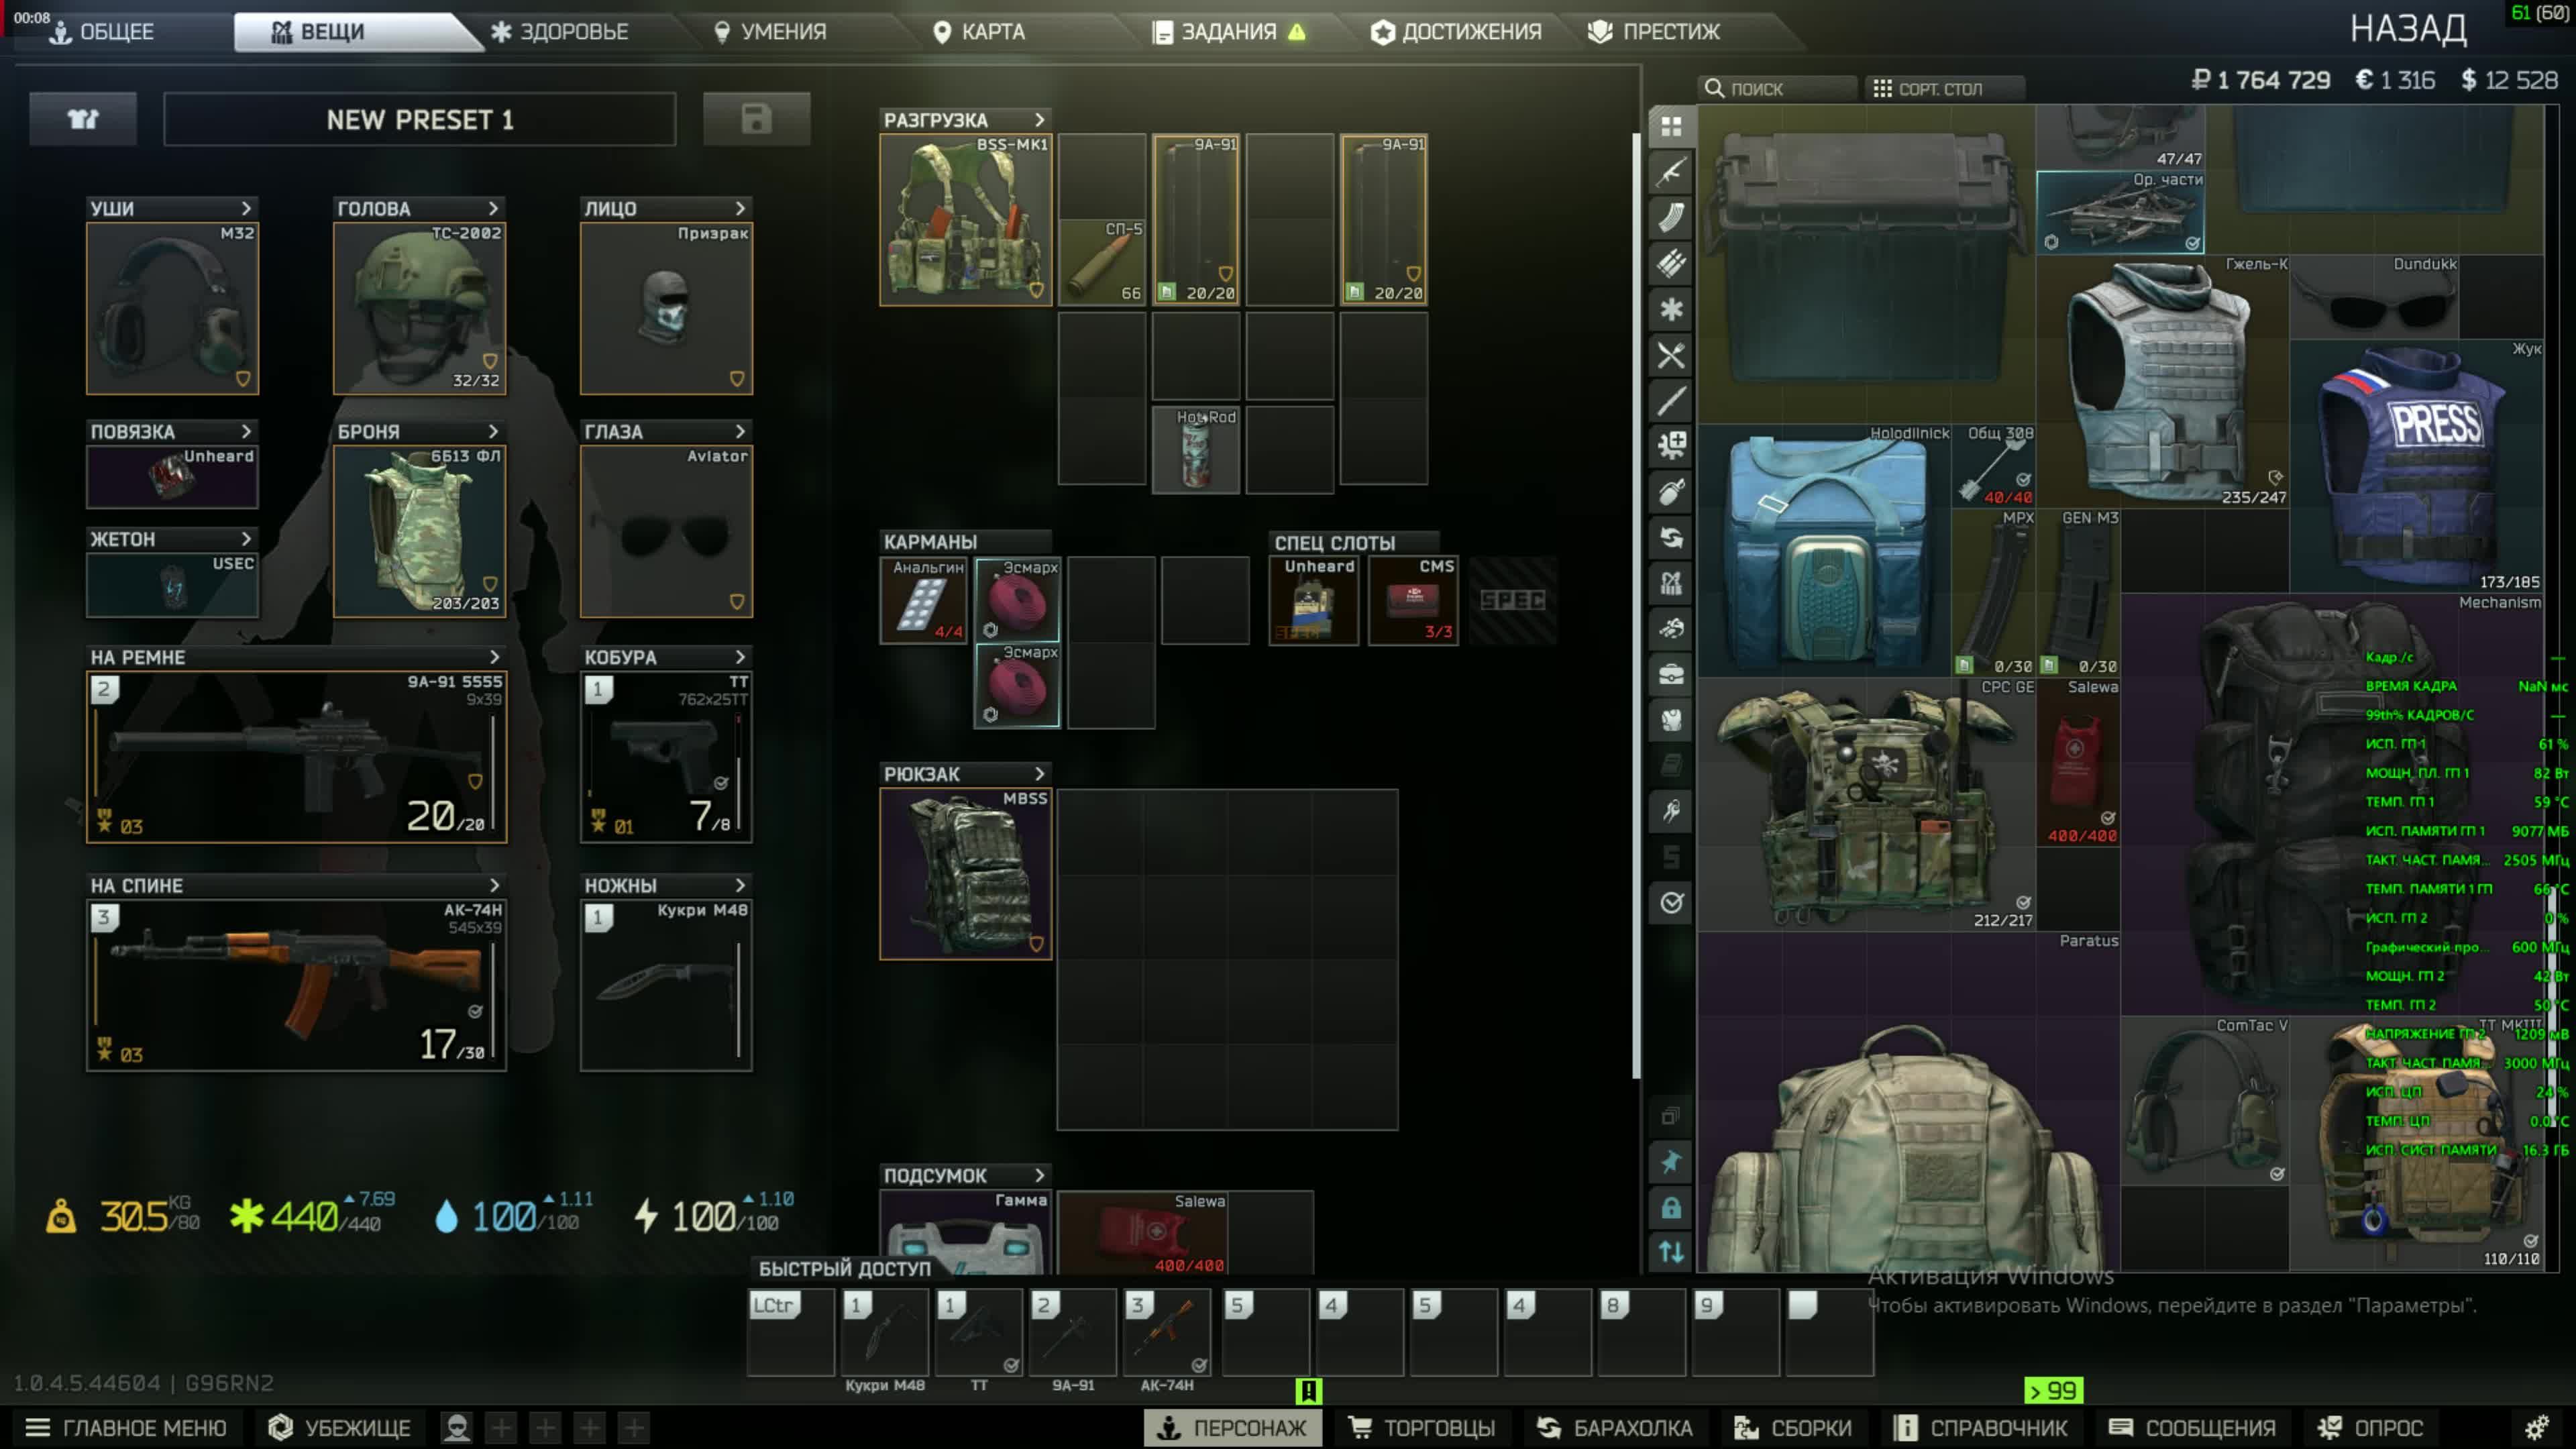This screenshot has width=2576, height=1449.
Task: Select the grenades filter icon
Action: [1671, 492]
